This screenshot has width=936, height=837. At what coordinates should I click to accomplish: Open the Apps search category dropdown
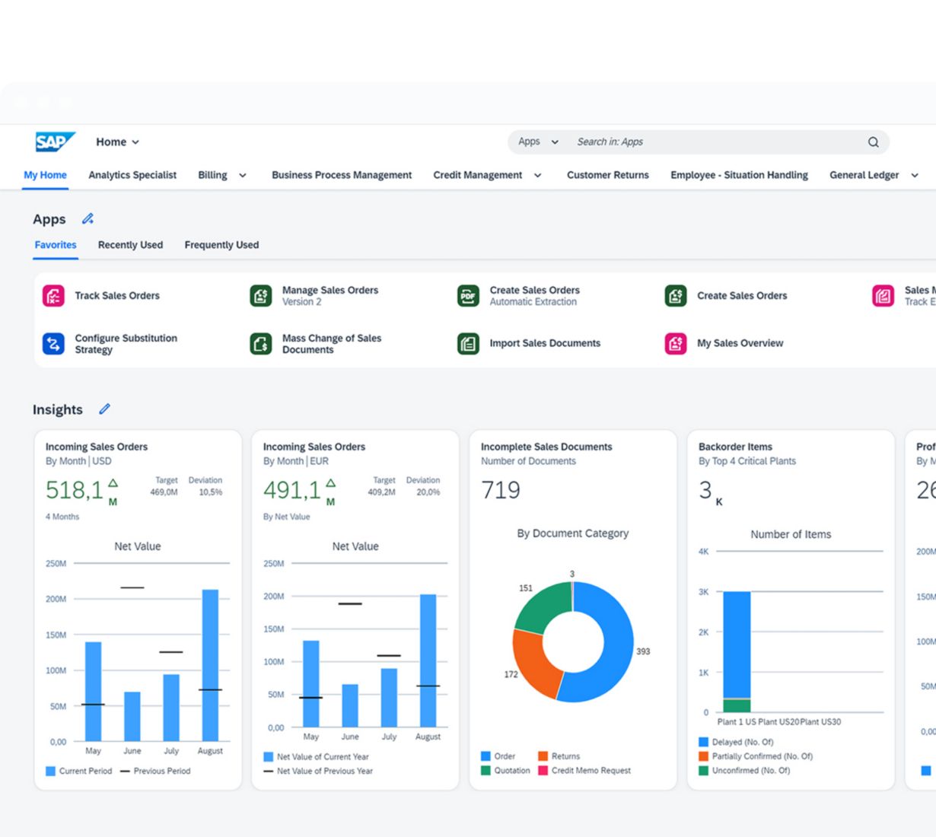click(538, 142)
